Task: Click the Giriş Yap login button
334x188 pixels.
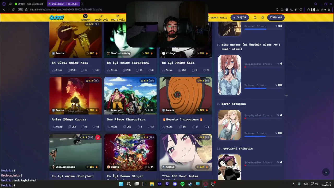Action: coord(276,17)
